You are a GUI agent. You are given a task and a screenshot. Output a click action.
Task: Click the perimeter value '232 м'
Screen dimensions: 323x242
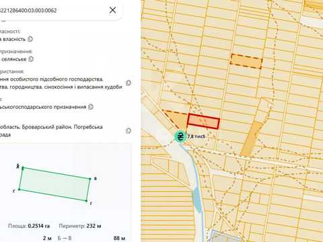coord(94,226)
